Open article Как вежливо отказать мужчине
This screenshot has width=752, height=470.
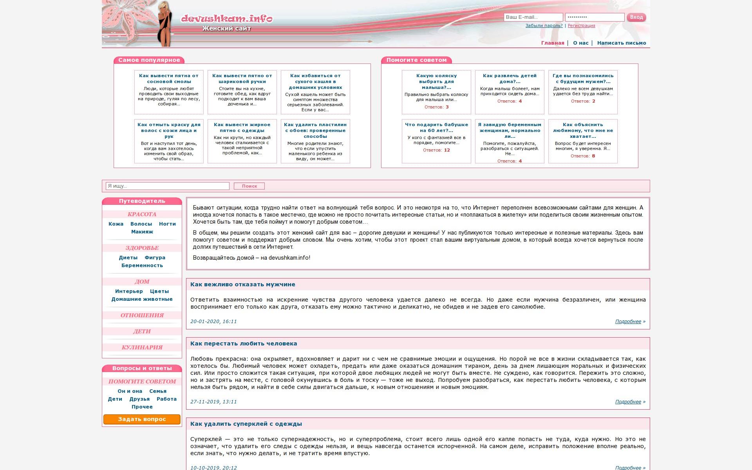click(x=243, y=285)
